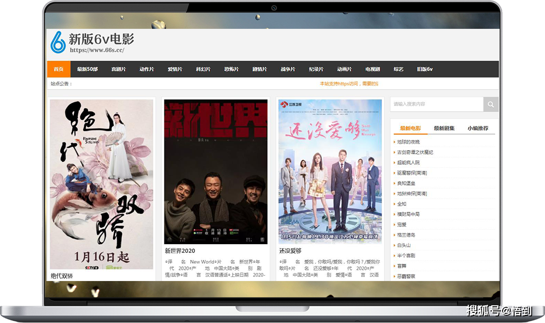Open the 最新50部 menu item
The image size is (545, 323).
tap(87, 69)
